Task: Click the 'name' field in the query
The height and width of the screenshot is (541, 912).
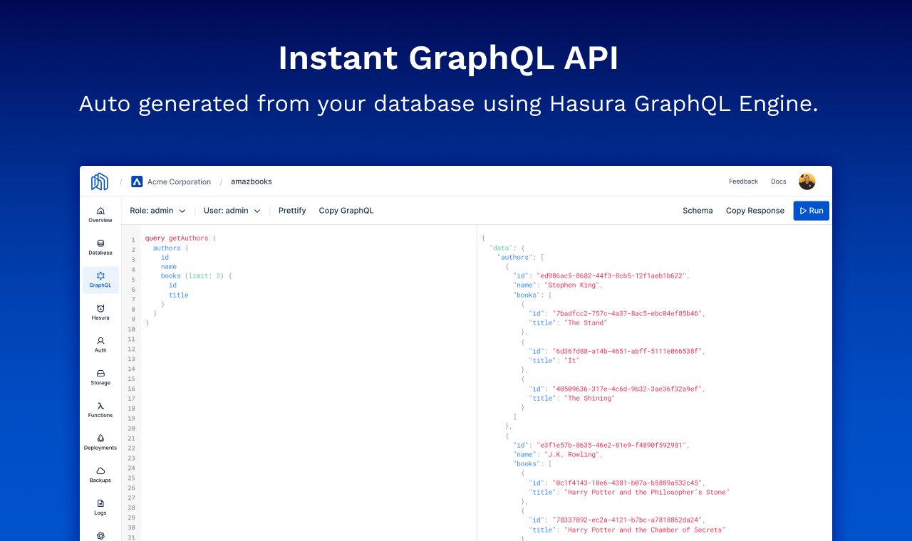Action: pos(169,267)
